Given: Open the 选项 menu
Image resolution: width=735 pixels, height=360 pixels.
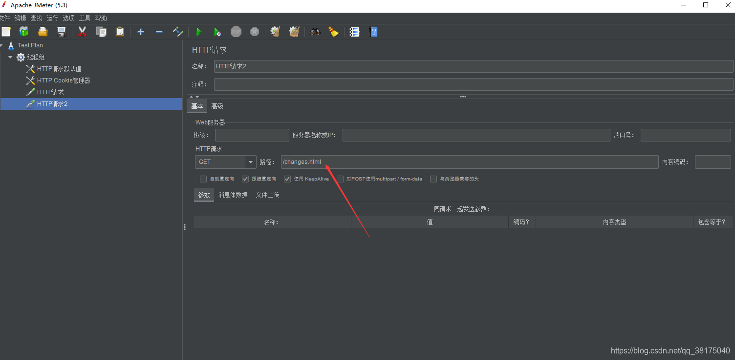Looking at the screenshot, I should 69,18.
